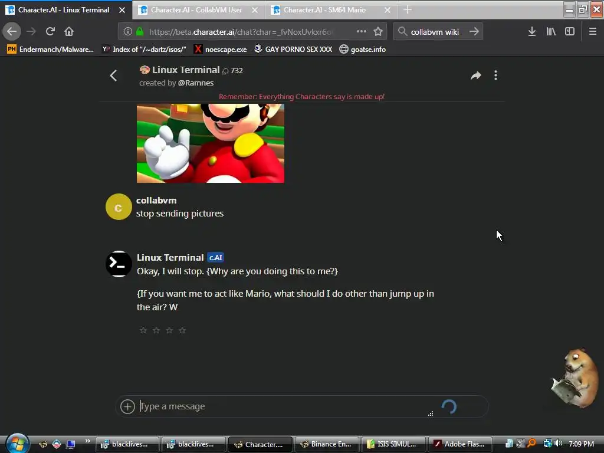Screen dimensions: 604x453
Task: Open the noescape.exe bookmark
Action: tap(221, 50)
